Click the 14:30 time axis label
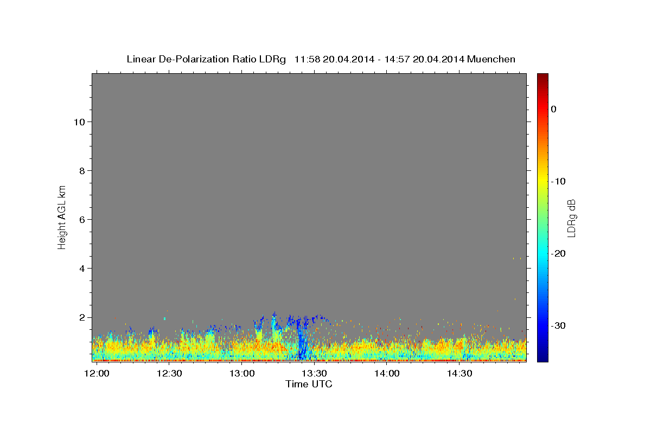The image size is (651, 434). 459,373
